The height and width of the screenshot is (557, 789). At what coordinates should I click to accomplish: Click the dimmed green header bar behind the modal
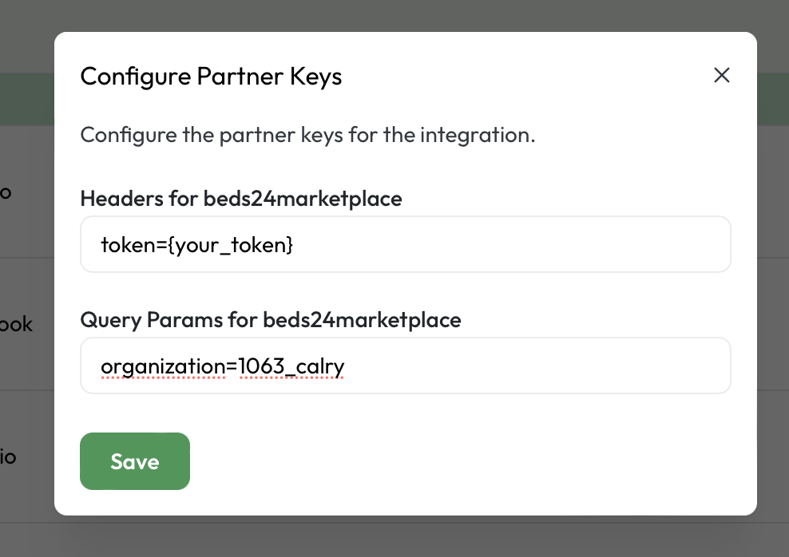click(26, 98)
